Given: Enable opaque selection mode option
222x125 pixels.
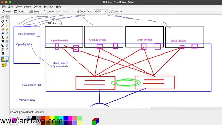Looking at the screenshot, I should pyautogui.click(x=5, y=59).
